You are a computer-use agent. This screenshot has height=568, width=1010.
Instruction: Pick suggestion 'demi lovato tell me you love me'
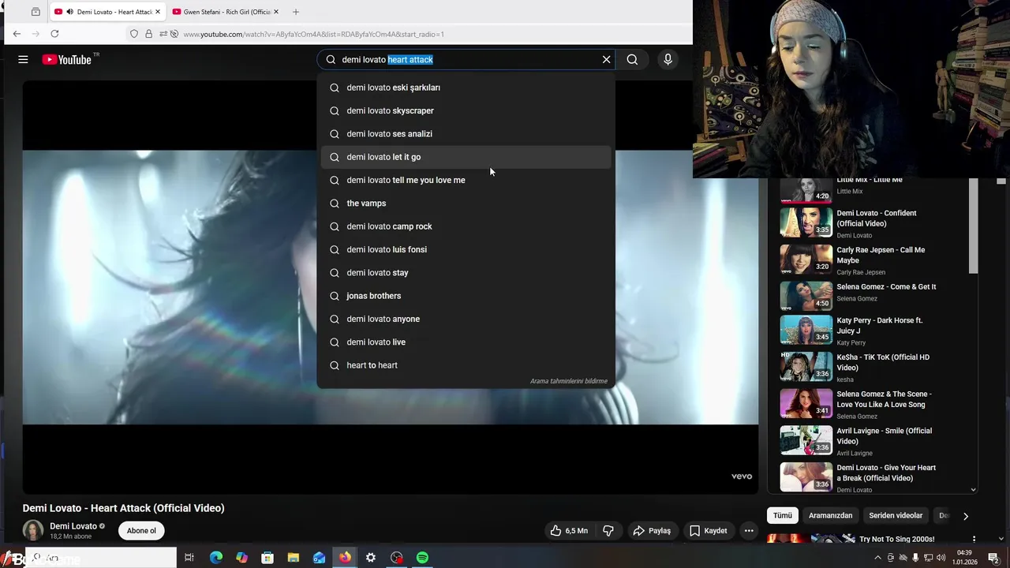pos(466,180)
